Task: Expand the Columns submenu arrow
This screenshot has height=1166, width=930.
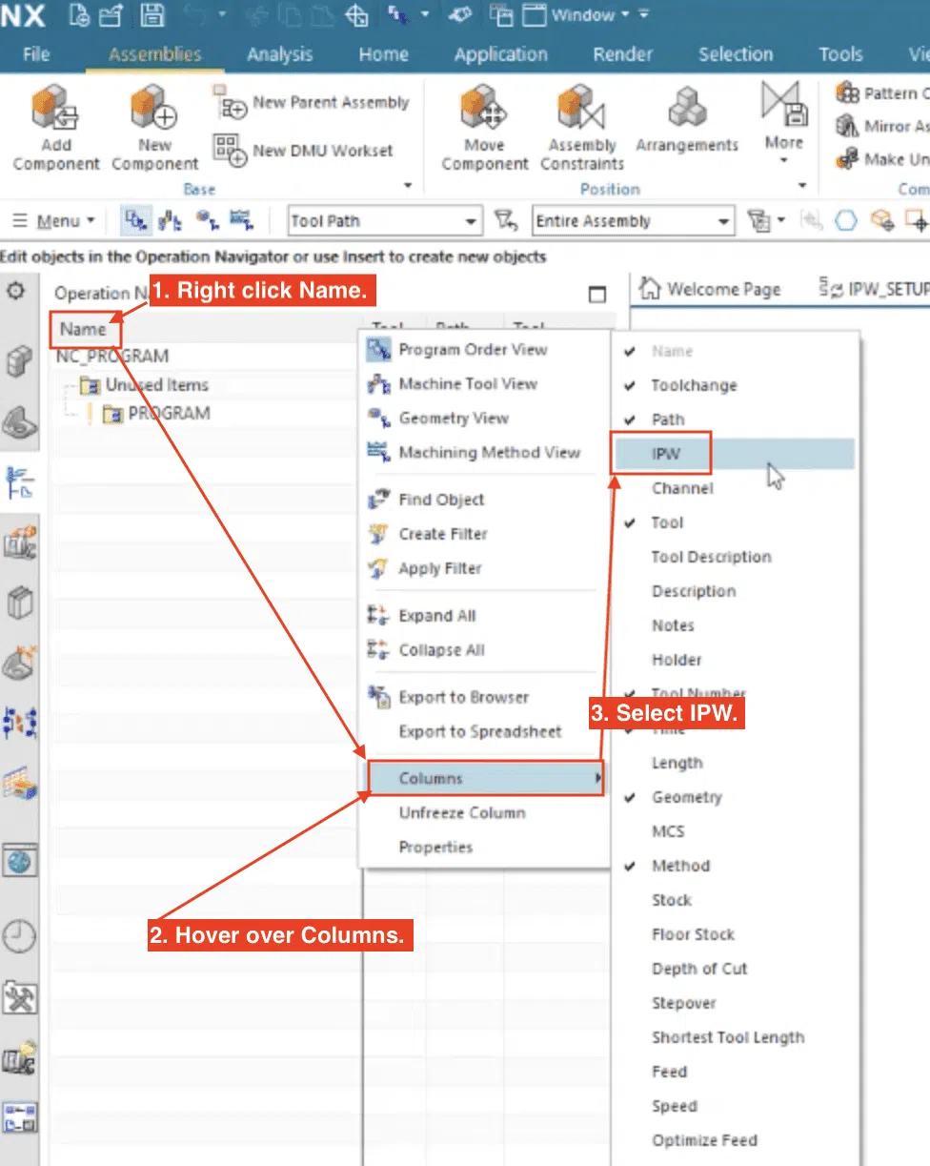Action: [x=598, y=778]
